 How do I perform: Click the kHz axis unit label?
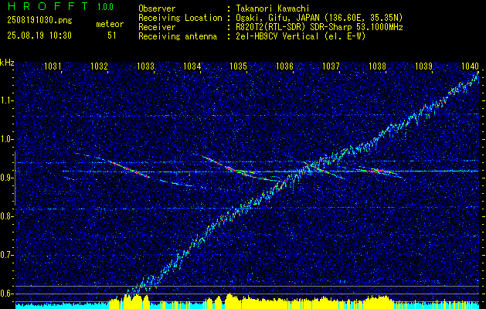[7, 63]
